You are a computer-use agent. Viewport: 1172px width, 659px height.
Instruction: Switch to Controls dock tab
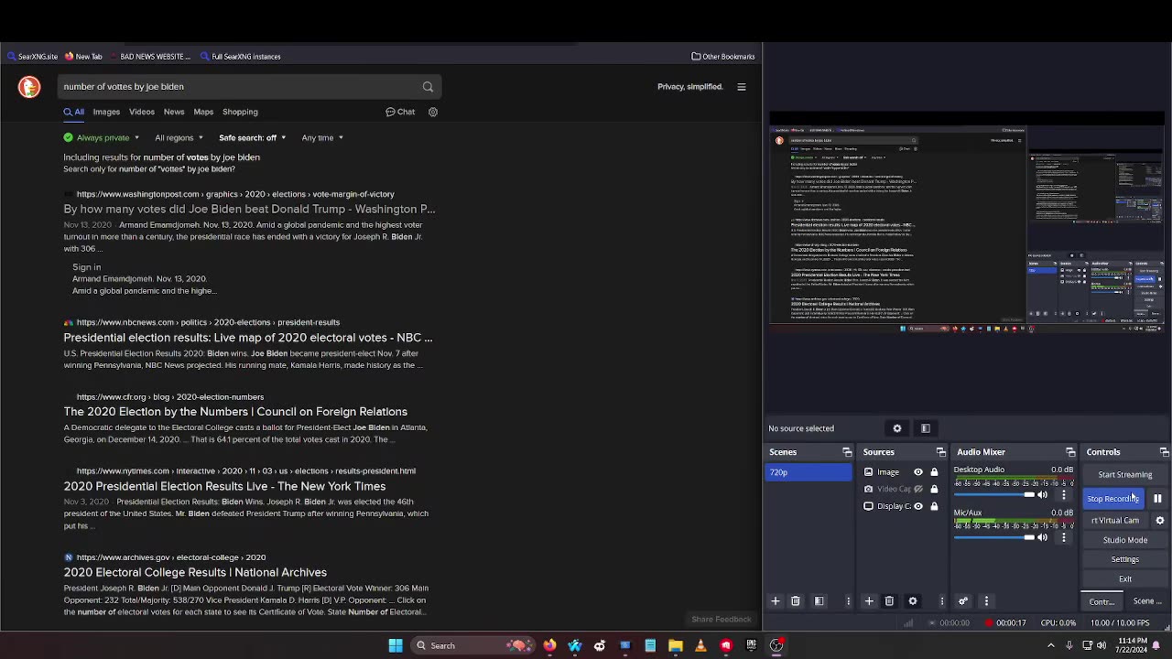1101,602
